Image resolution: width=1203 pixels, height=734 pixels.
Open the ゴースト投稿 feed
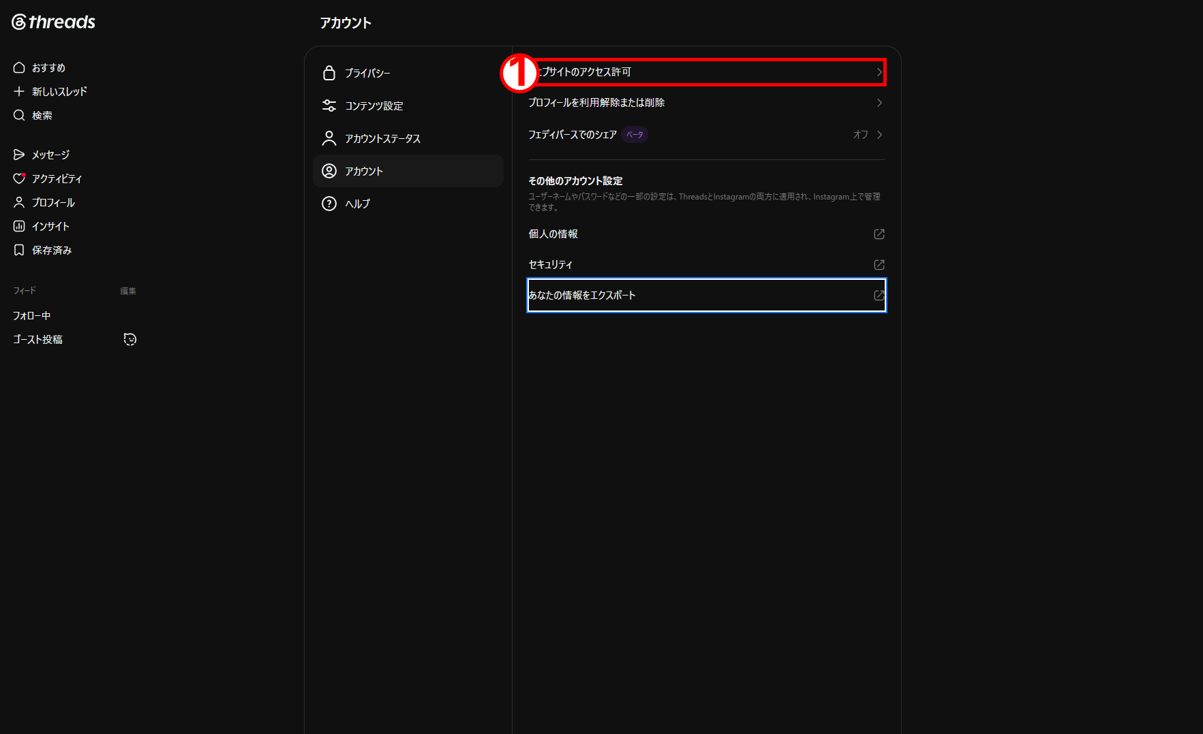(37, 339)
